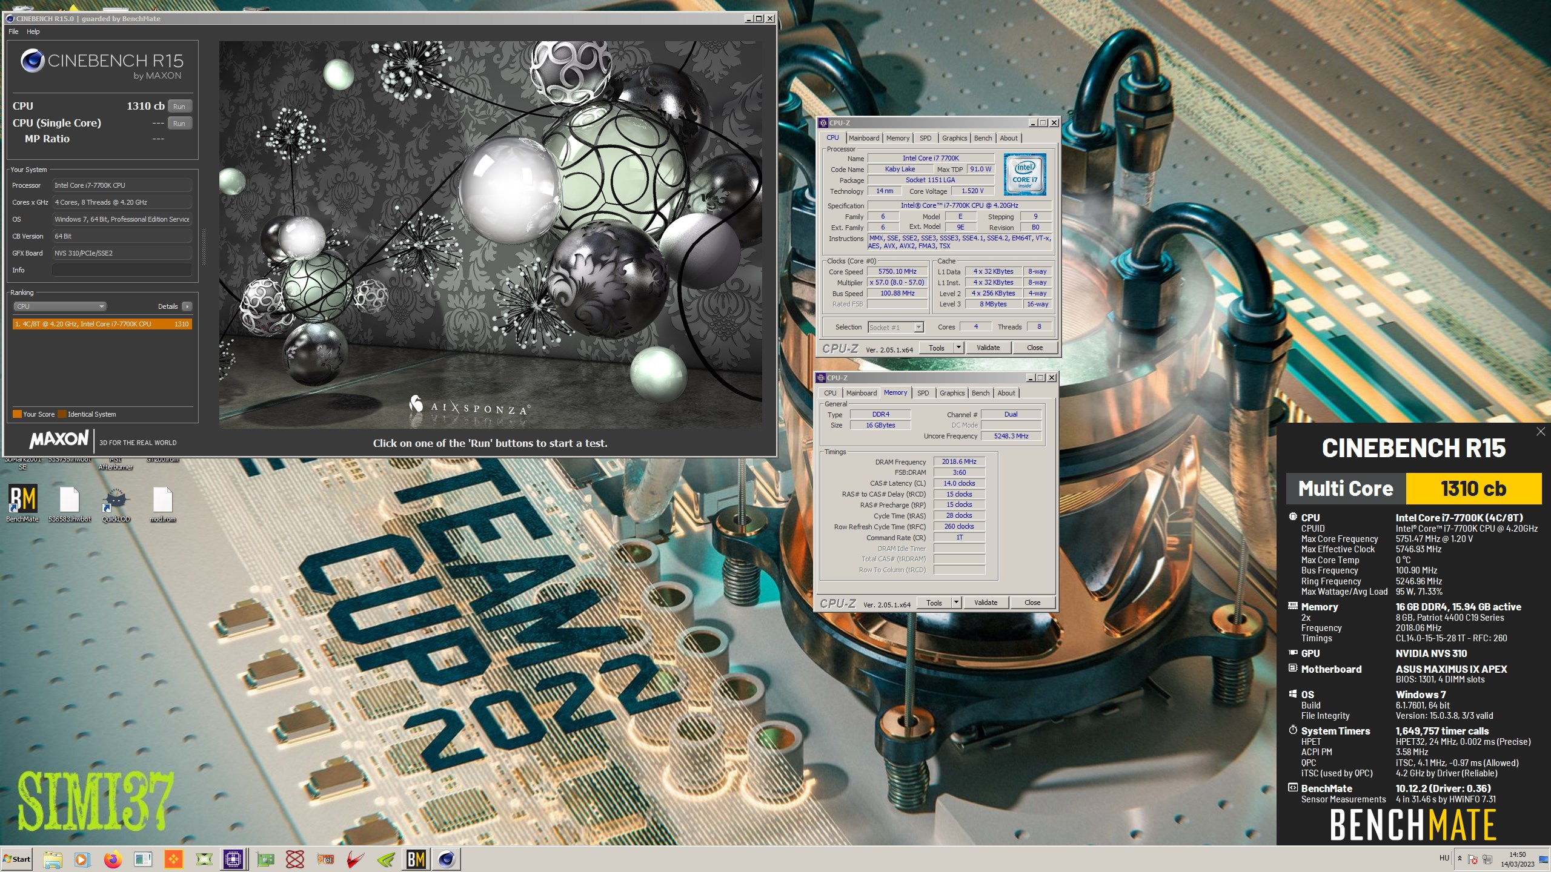This screenshot has width=1551, height=872.
Task: Open Firefox from the taskbar
Action: coord(113,859)
